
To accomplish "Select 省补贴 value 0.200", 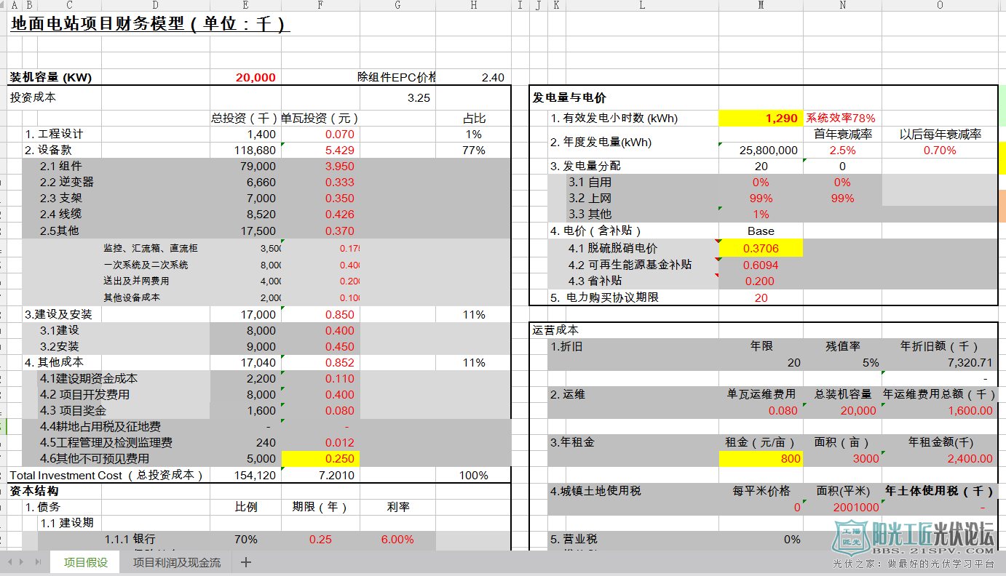I will point(761,281).
